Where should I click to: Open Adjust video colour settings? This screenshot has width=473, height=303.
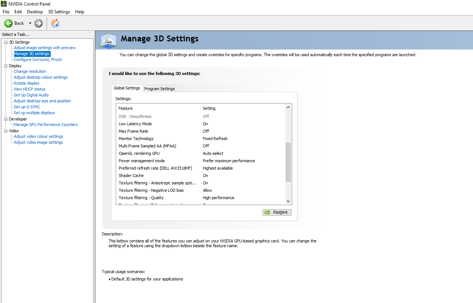(38, 136)
